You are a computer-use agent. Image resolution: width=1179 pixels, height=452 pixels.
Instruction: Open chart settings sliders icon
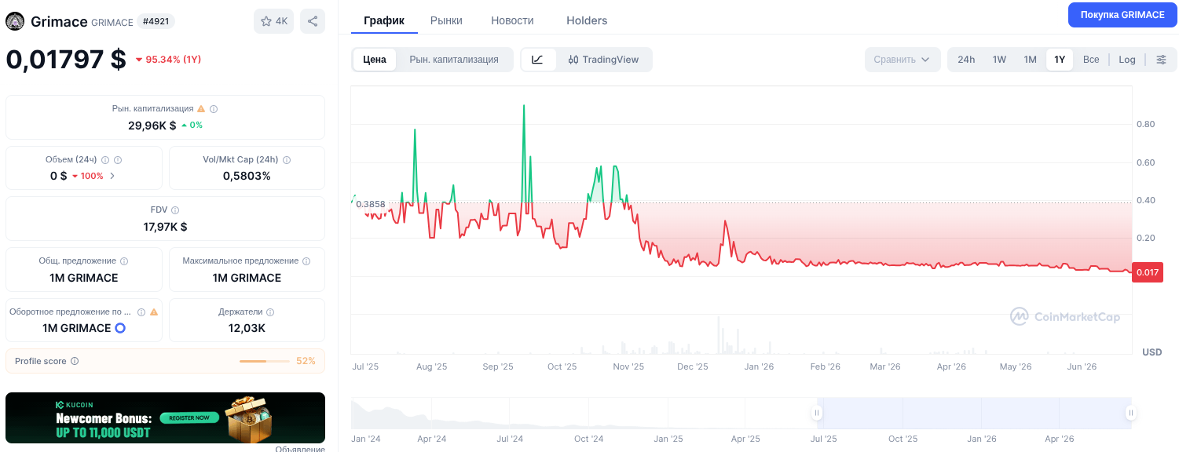(1162, 60)
